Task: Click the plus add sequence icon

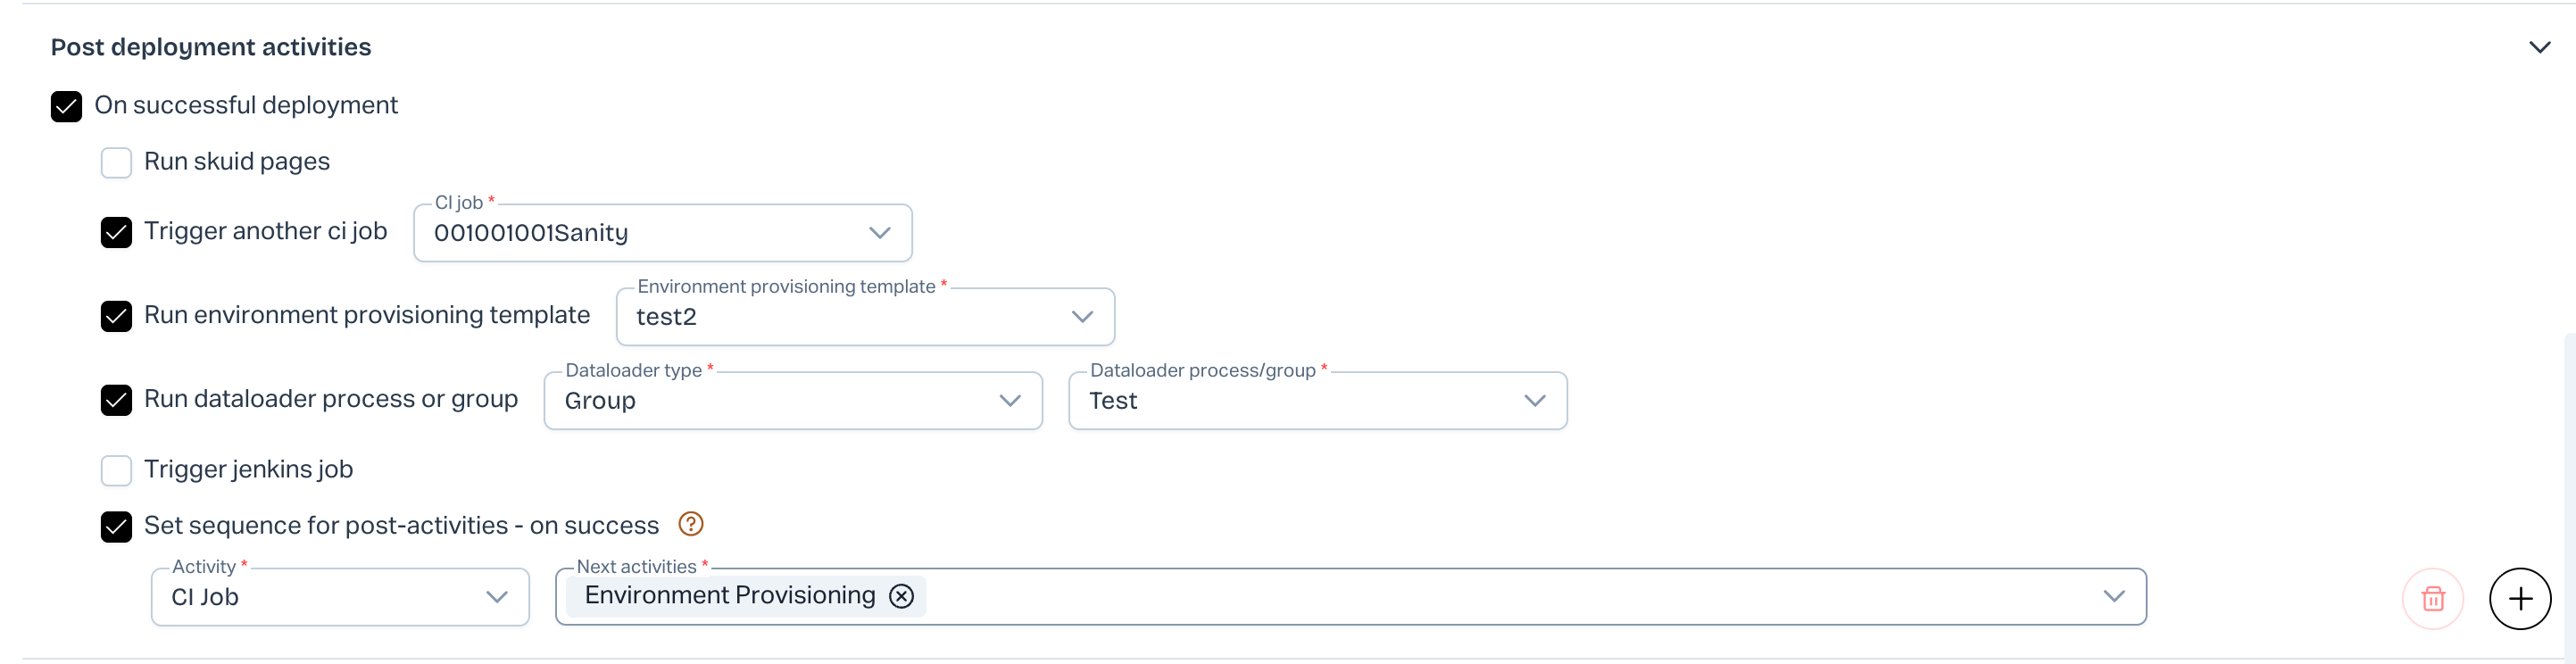Action: click(2519, 598)
